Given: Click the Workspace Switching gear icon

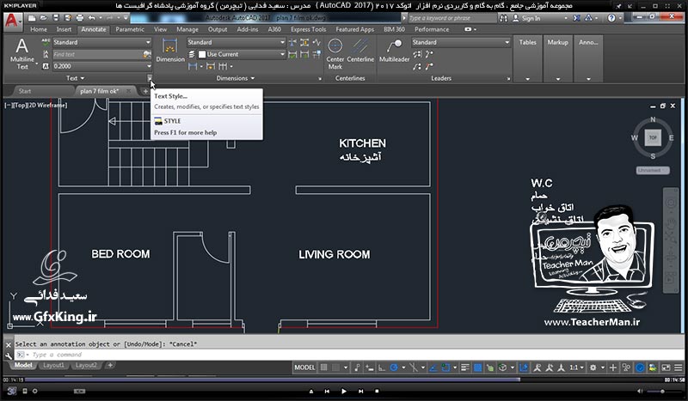Looking at the screenshot, I should [593, 368].
